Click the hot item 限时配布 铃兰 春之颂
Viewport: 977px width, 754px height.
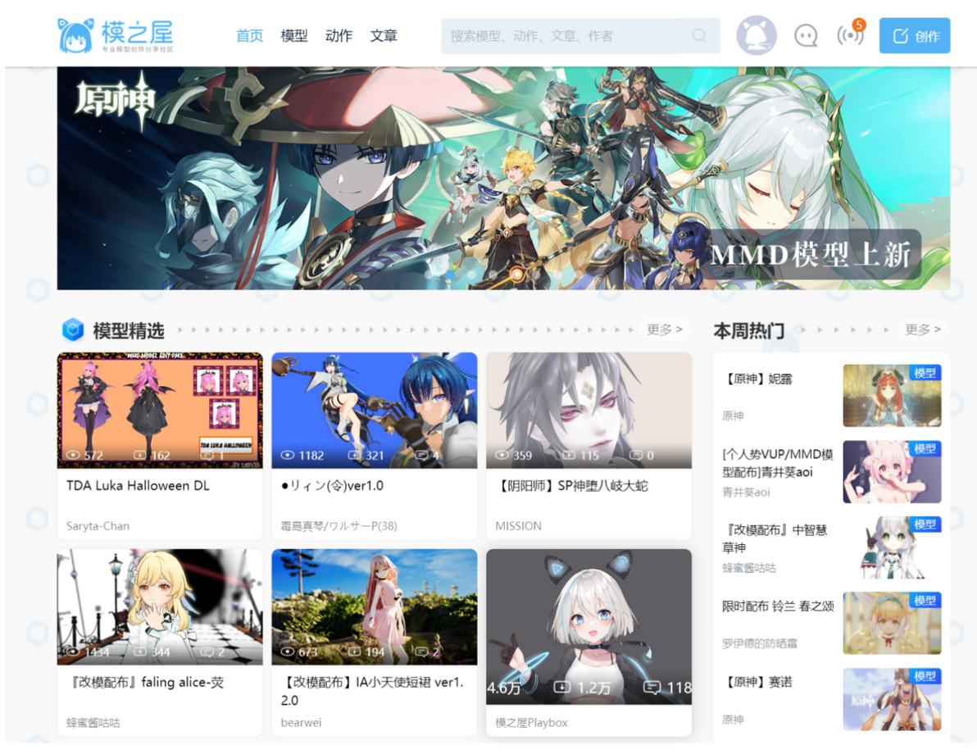point(778,606)
